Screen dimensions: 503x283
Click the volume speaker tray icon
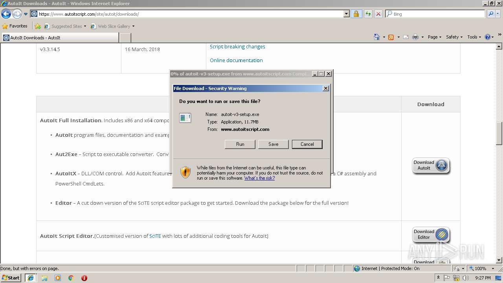[x=465, y=278]
